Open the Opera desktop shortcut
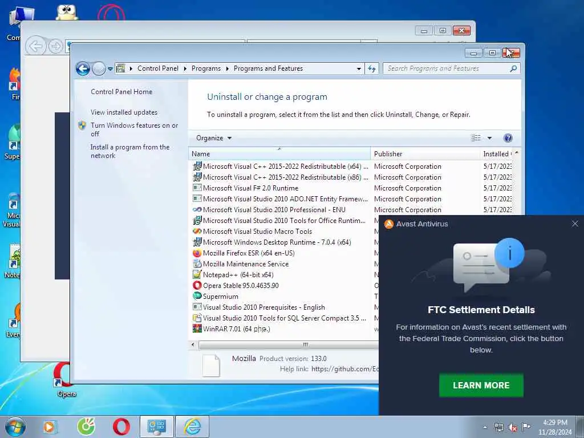The width and height of the screenshot is (584, 438). pos(66,379)
